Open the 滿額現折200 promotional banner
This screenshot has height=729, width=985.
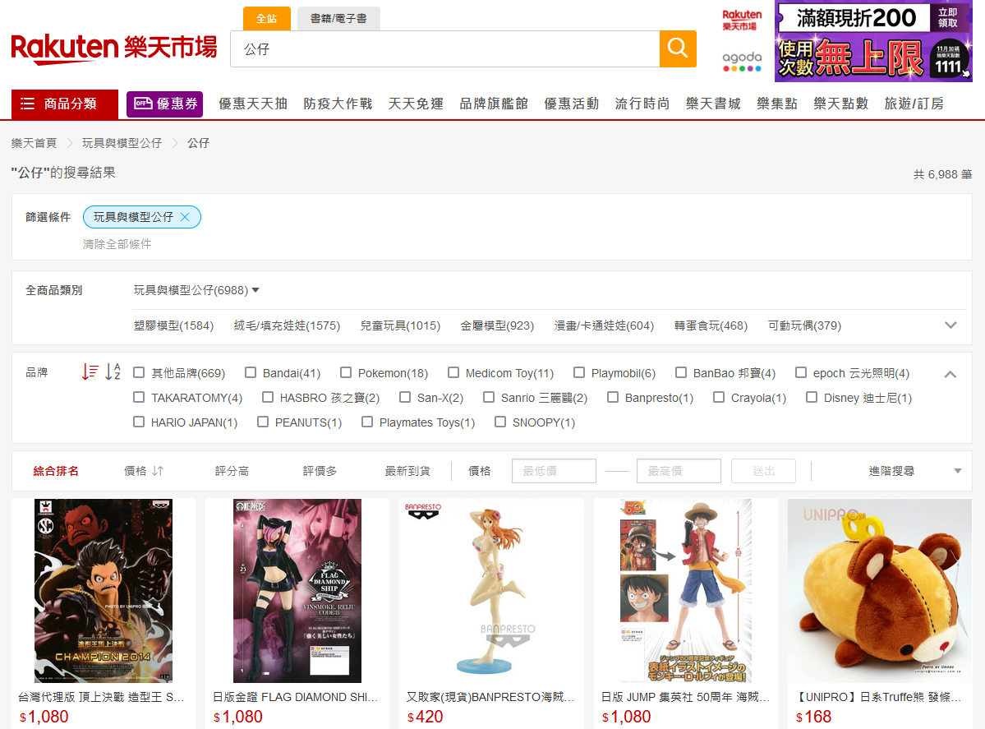tap(874, 41)
